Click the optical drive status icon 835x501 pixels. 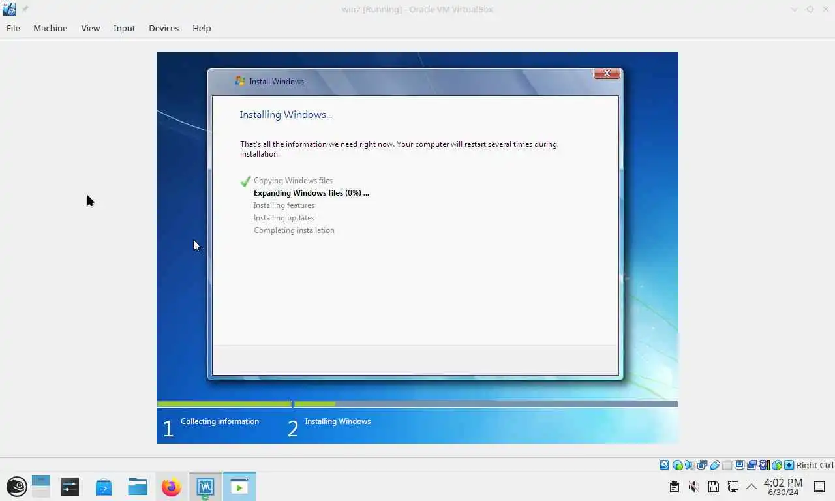click(678, 465)
